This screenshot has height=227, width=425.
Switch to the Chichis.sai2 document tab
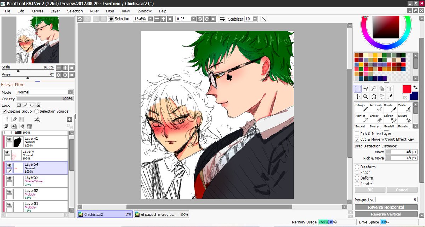click(105, 214)
